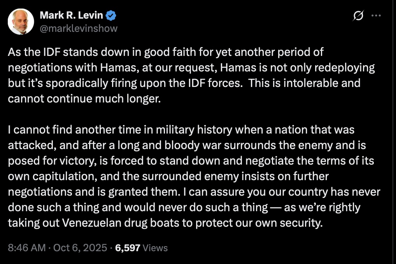396x264 pixels.
Task: Click the blue verified checkmark badge
Action: pos(111,16)
